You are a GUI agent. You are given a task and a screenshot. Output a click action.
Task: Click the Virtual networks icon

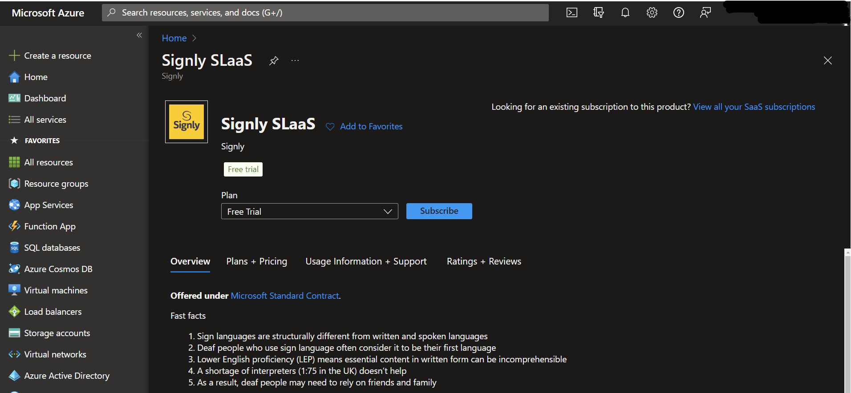pyautogui.click(x=14, y=354)
